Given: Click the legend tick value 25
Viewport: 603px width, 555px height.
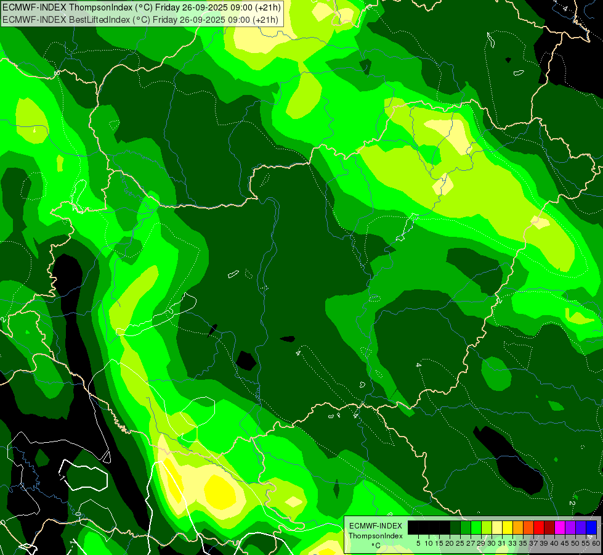Looking at the screenshot, I should (460, 543).
